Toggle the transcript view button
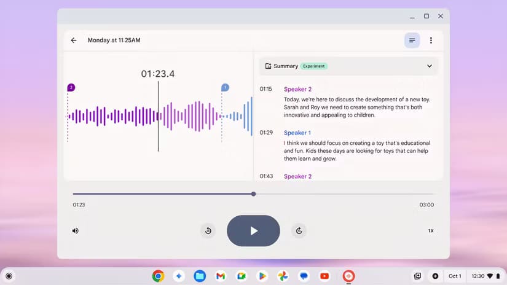The height and width of the screenshot is (285, 507). [x=412, y=41]
